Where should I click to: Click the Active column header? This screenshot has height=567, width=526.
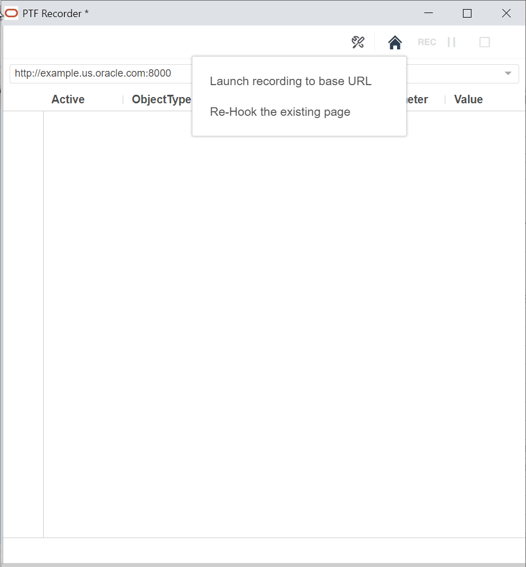pyautogui.click(x=68, y=99)
